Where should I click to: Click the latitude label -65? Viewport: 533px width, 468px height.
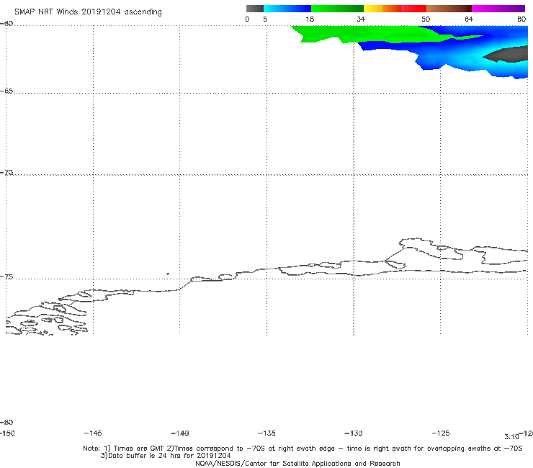(6, 91)
